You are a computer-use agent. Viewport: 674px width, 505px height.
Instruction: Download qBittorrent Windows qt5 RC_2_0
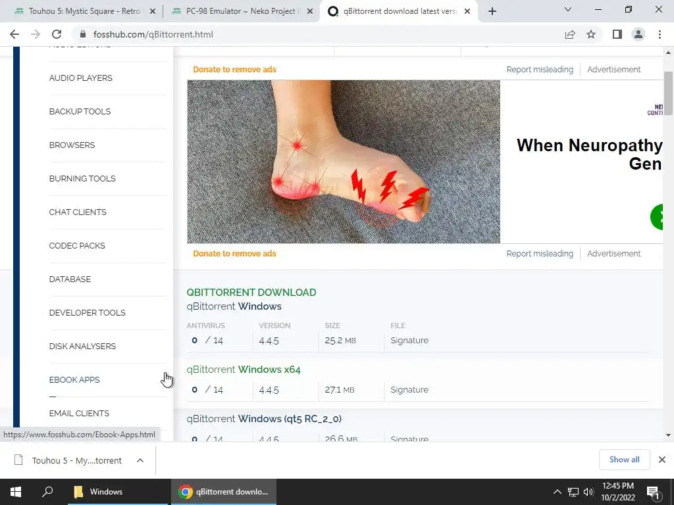point(264,419)
